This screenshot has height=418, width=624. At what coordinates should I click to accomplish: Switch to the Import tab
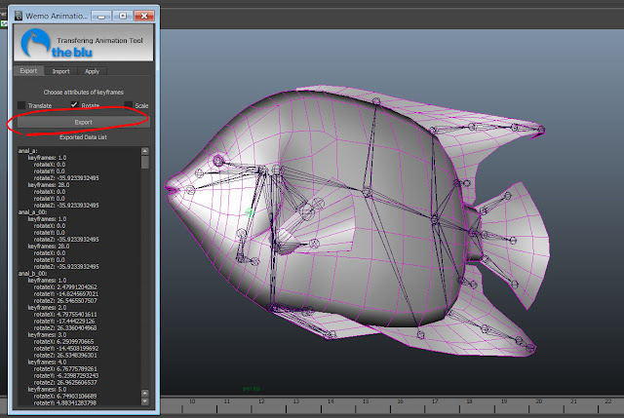click(x=60, y=71)
